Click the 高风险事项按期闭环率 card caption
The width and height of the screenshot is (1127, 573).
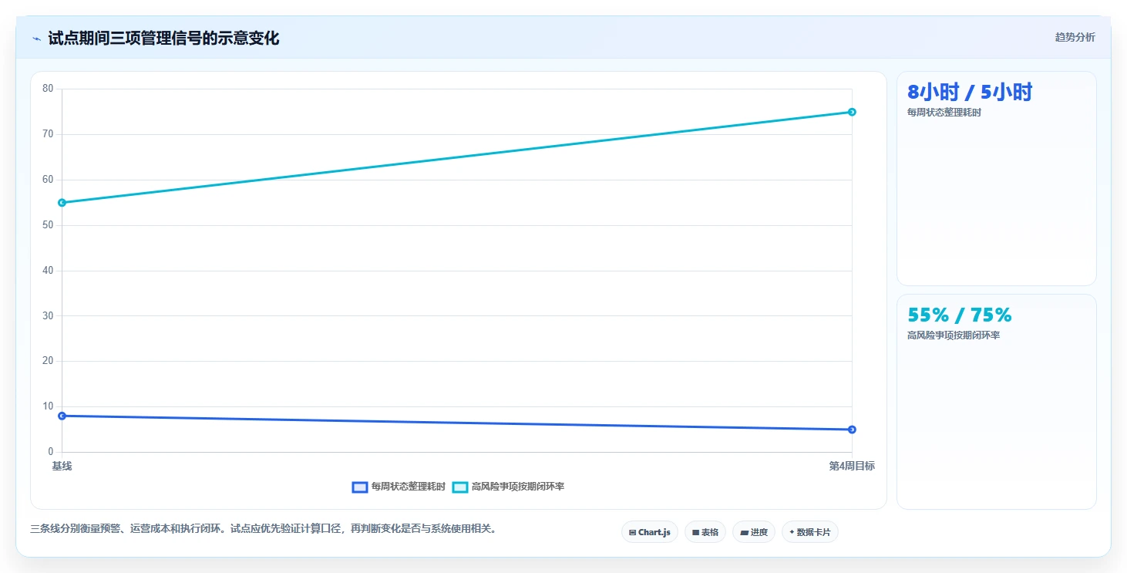click(954, 335)
